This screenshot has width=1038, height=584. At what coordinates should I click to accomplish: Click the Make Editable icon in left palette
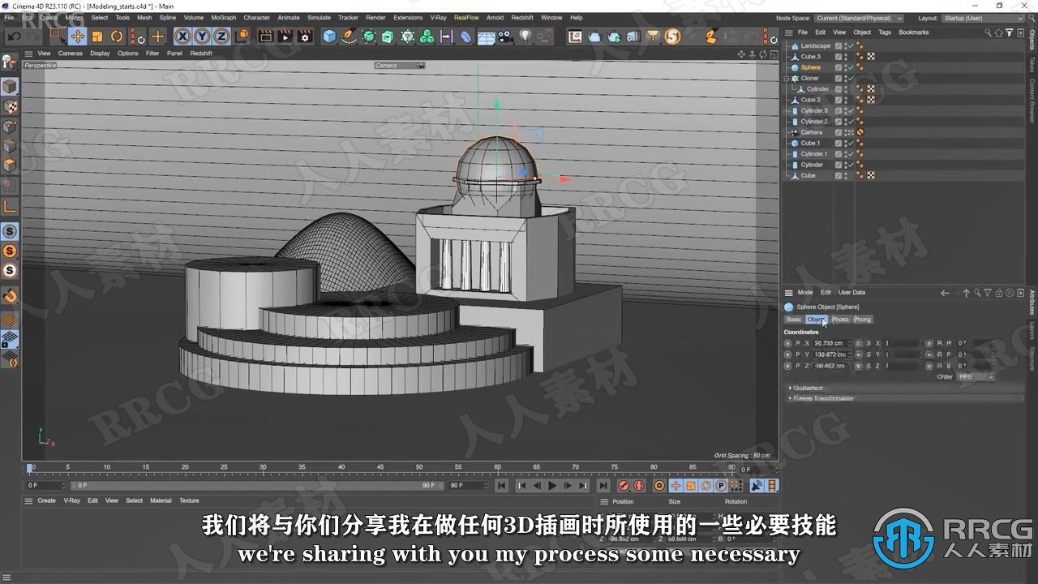tap(10, 62)
